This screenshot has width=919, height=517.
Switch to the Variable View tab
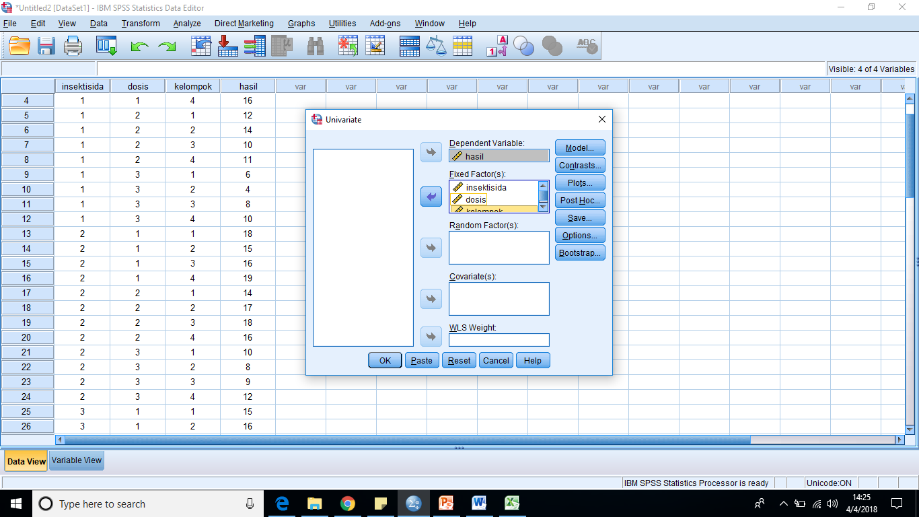click(x=76, y=460)
